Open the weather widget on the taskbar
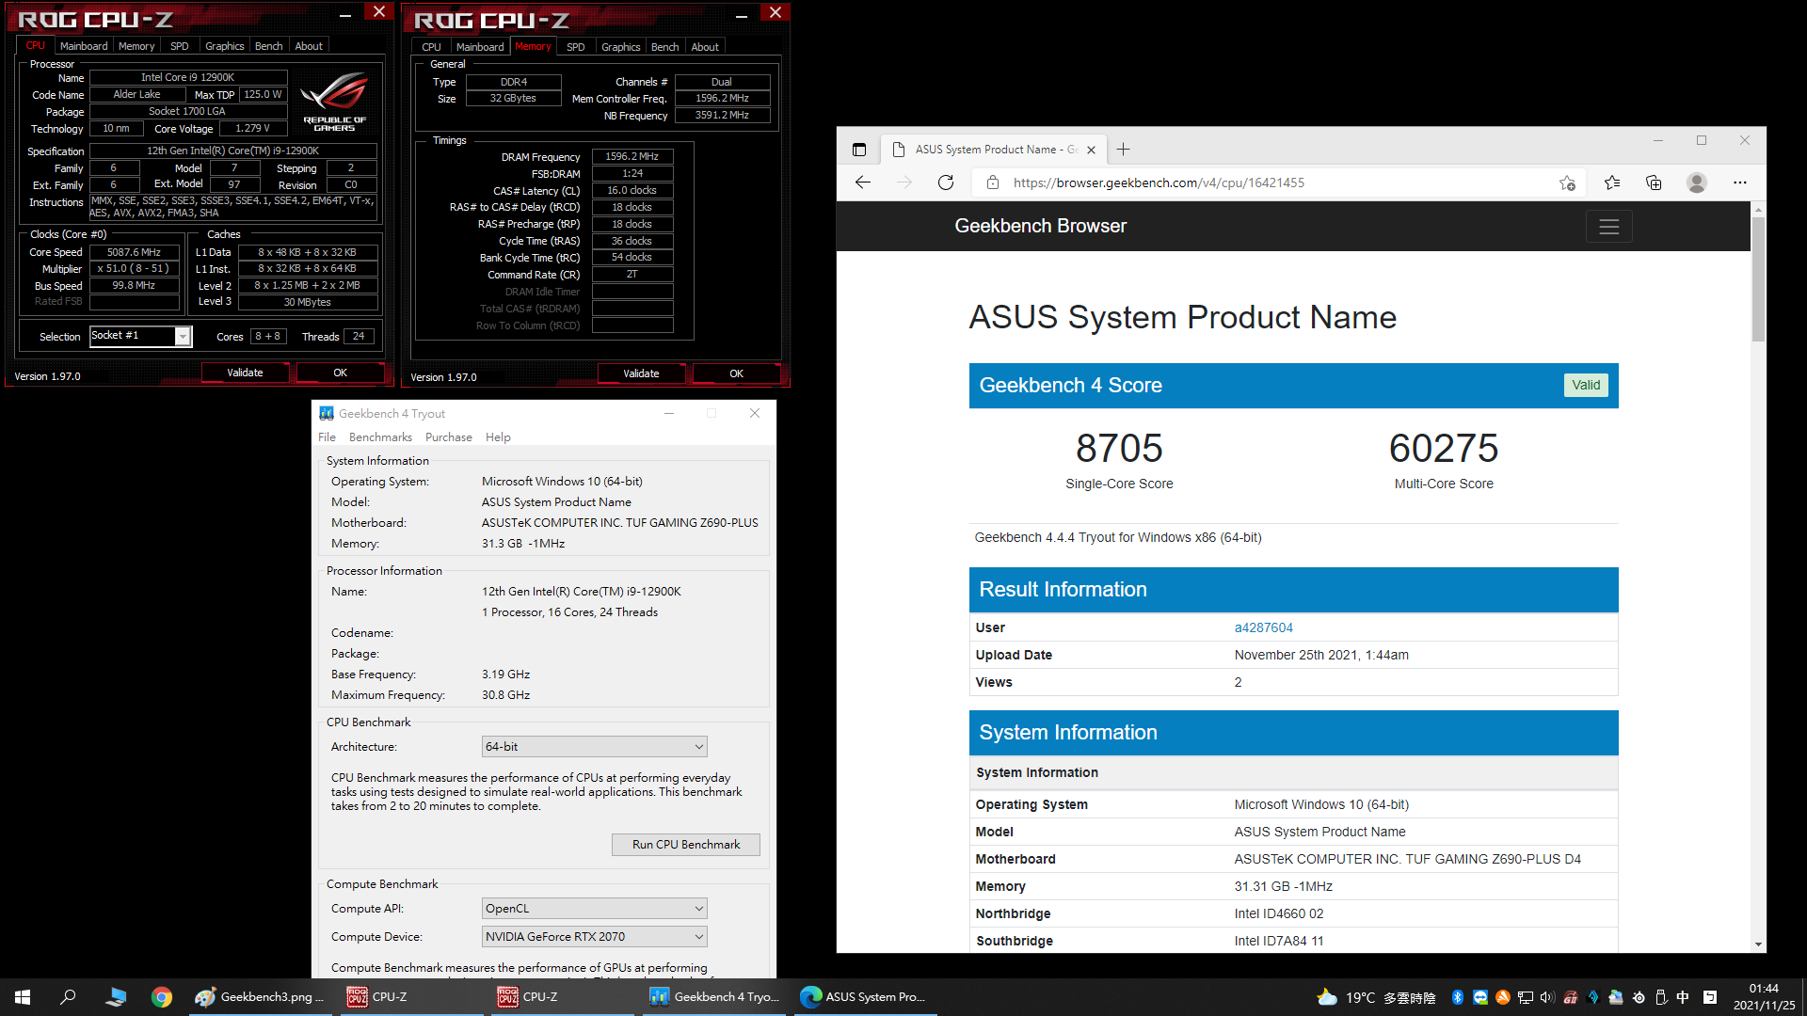Image resolution: width=1807 pixels, height=1016 pixels. coord(1376,997)
